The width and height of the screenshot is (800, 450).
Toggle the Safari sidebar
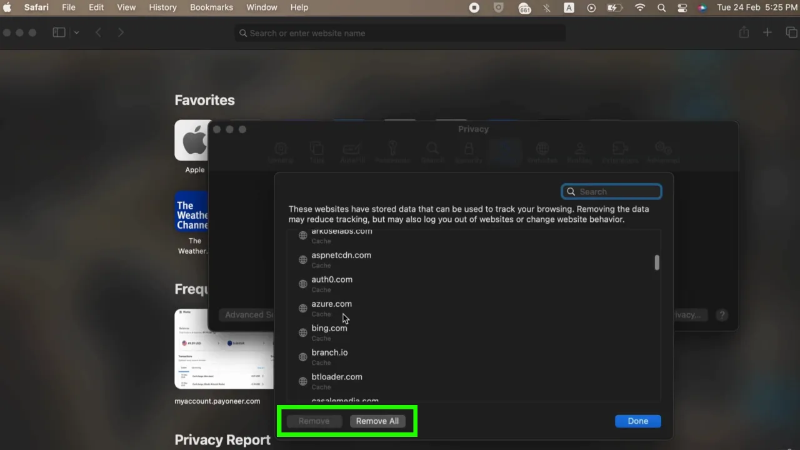click(x=57, y=32)
